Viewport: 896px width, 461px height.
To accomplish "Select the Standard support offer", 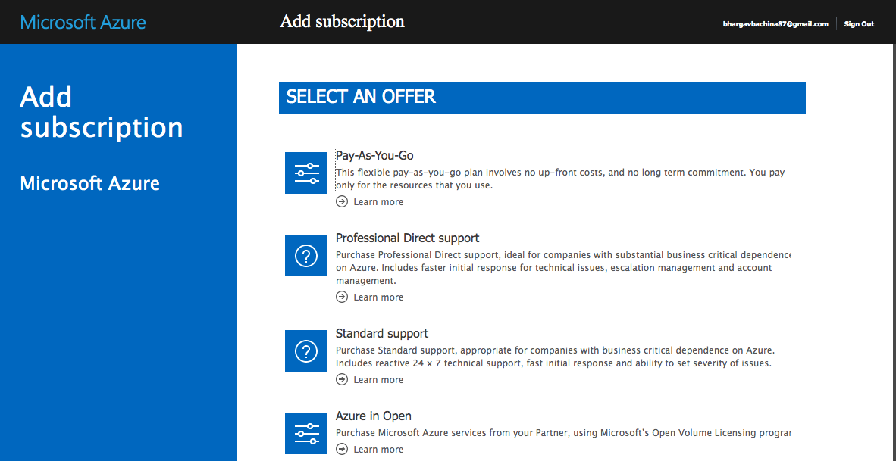I will click(x=381, y=333).
